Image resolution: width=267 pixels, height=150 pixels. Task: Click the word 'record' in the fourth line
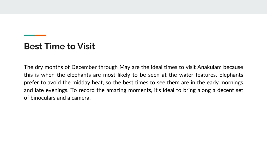point(87,90)
